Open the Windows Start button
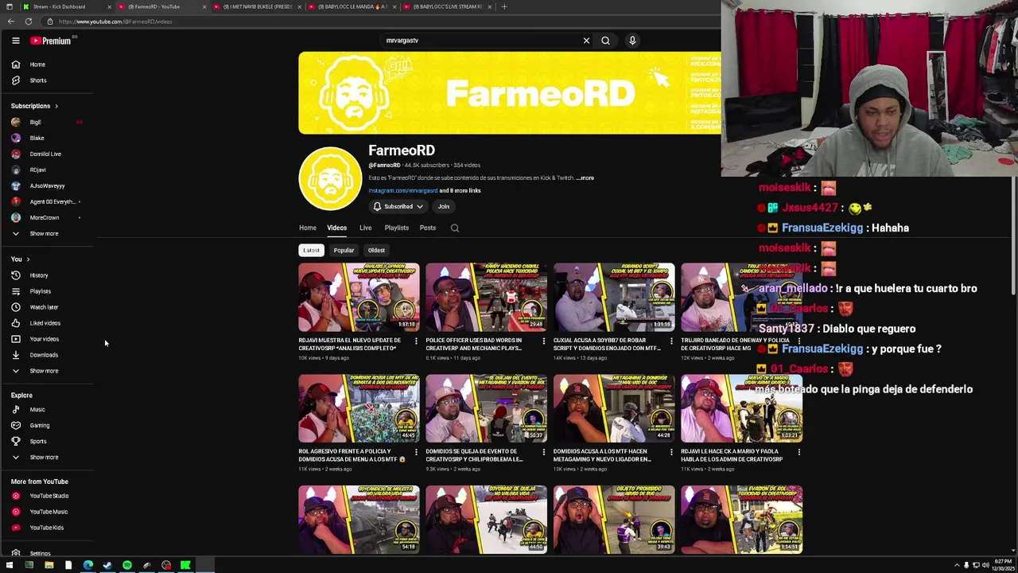Viewport: 1018px width, 573px height. tap(10, 566)
